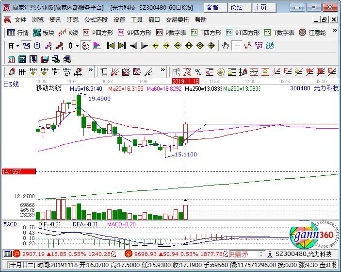This screenshot has height=272, width=341.
Task: Open the P四方形 price square tool
Action: click(98, 33)
